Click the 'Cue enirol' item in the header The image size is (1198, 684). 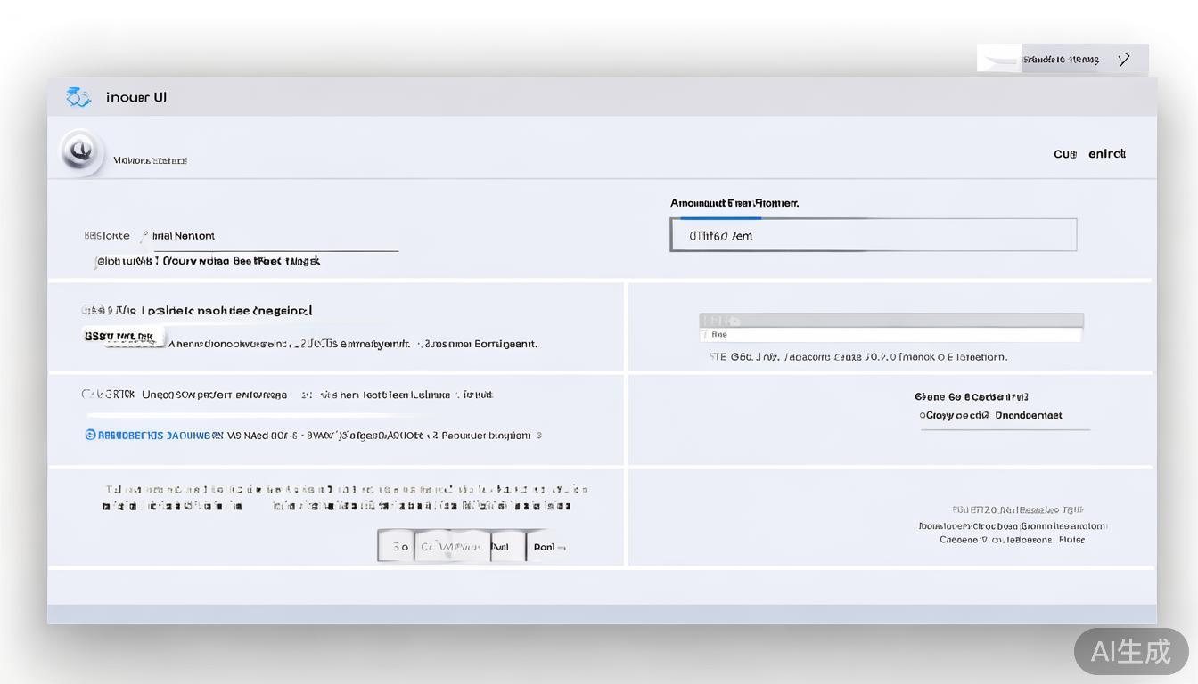(x=1089, y=154)
